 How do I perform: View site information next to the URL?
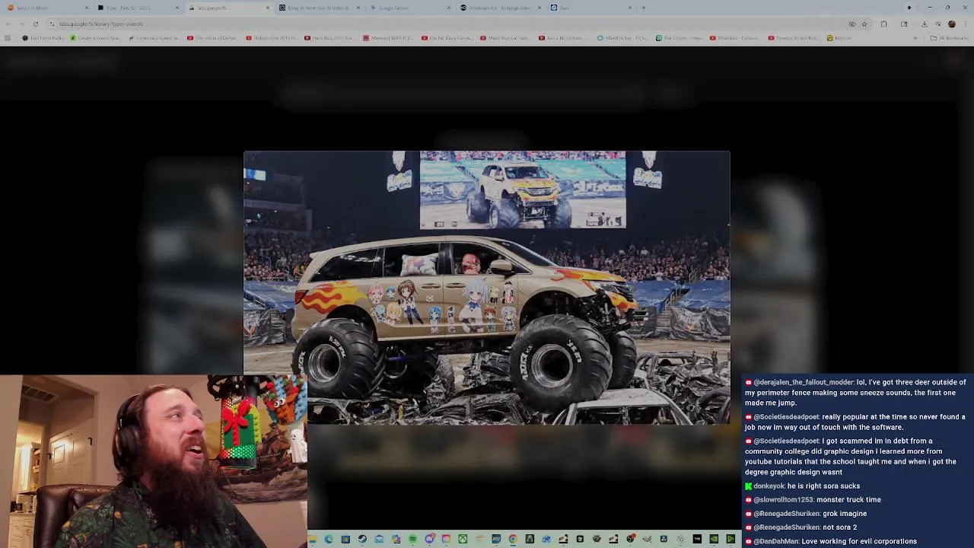pos(52,24)
